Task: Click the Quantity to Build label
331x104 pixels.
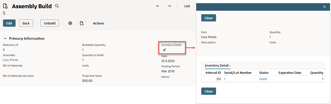Action: point(93,55)
